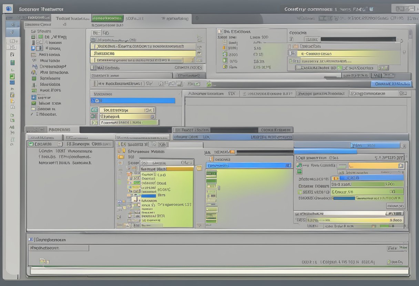Click the teal icon left of 'SOLSTEMape' row
The image size is (419, 286).
tap(94, 110)
